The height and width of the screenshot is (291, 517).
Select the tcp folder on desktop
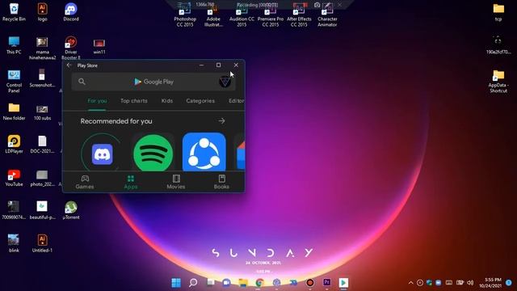(x=498, y=12)
